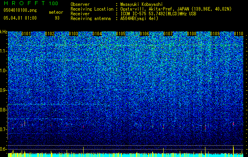
Task: Click the 0.8 kHz axis tick label
Action: 4,110
